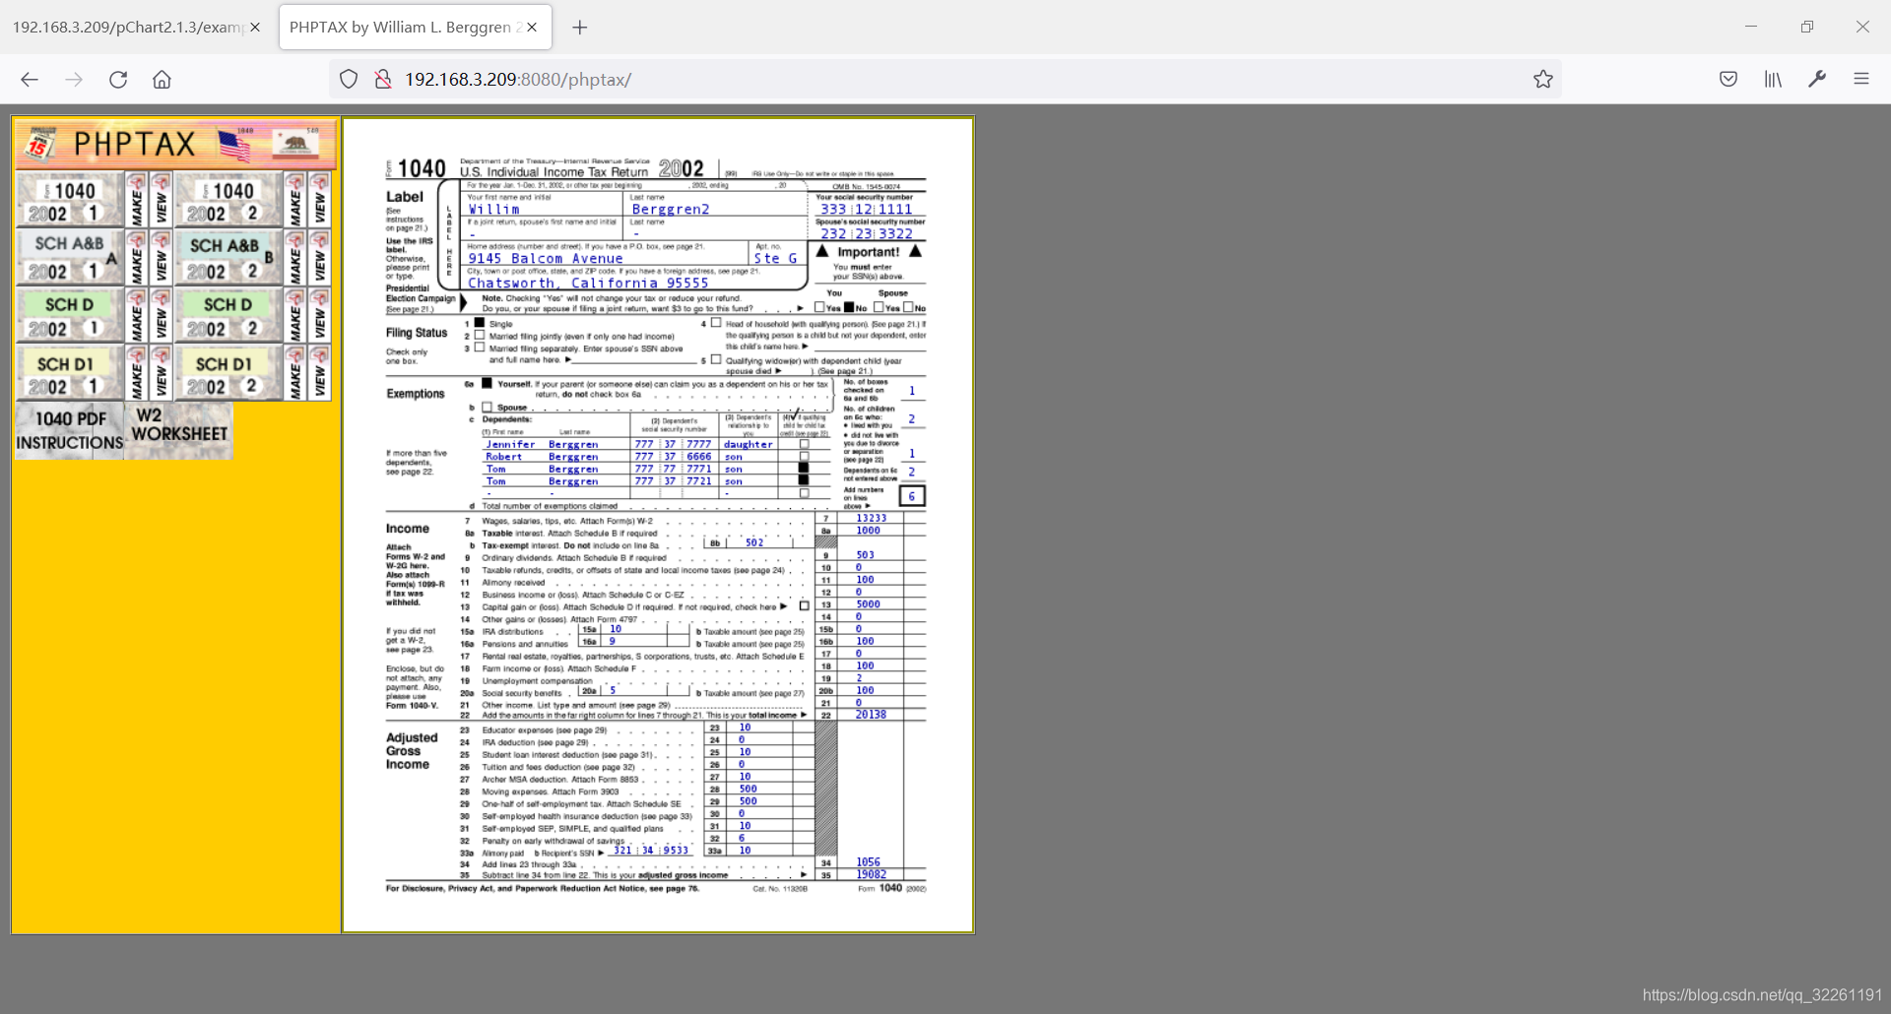Screen dimensions: 1891x1014
Task: Click VIEW icon for SCH D1 page 2
Action: pos(319,373)
